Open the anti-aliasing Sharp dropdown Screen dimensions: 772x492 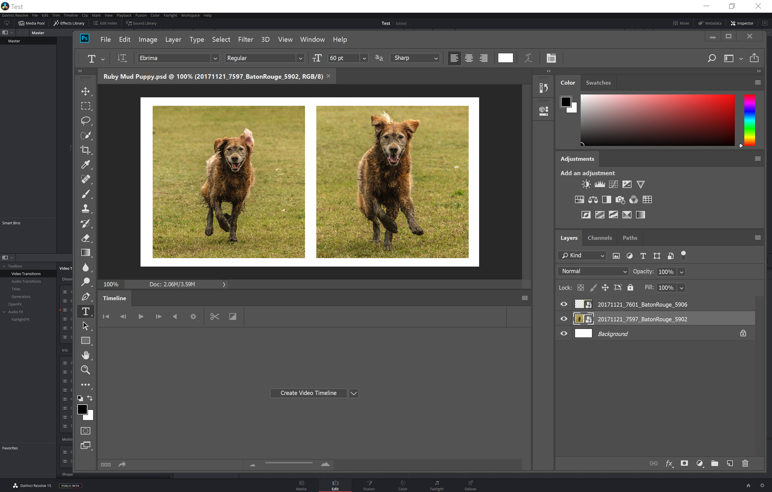pos(414,58)
